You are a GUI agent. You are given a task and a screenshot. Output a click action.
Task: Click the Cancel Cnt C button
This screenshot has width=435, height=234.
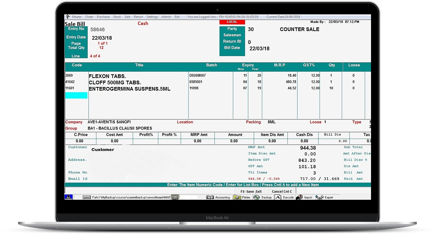click(x=282, y=191)
